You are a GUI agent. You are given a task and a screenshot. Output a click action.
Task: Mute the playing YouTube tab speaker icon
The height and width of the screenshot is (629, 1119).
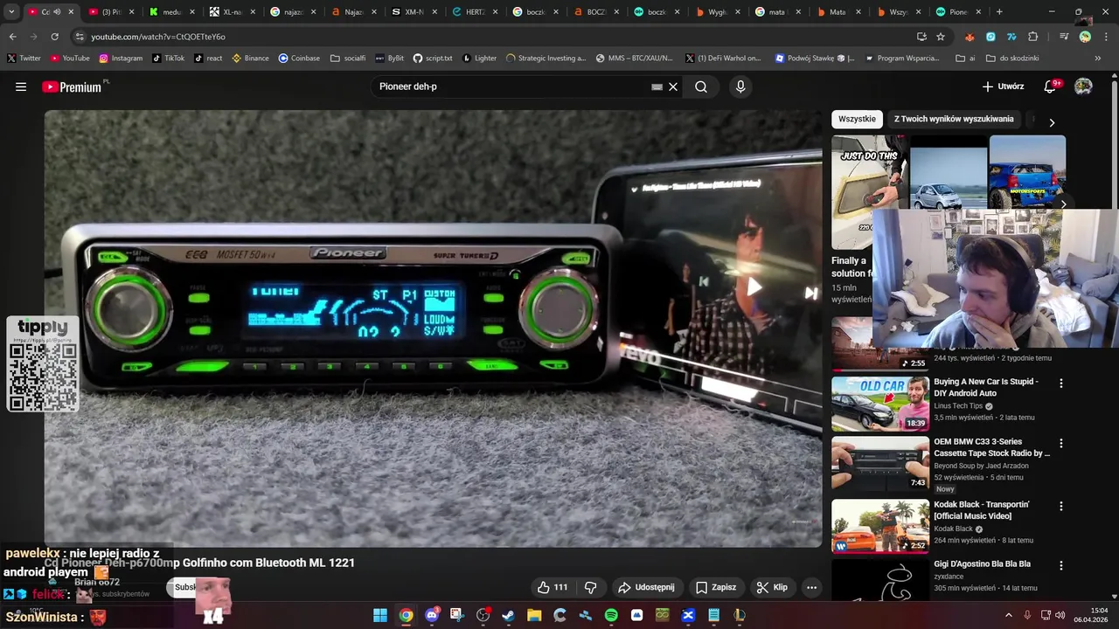coord(57,12)
